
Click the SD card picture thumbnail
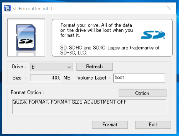pos(26,38)
